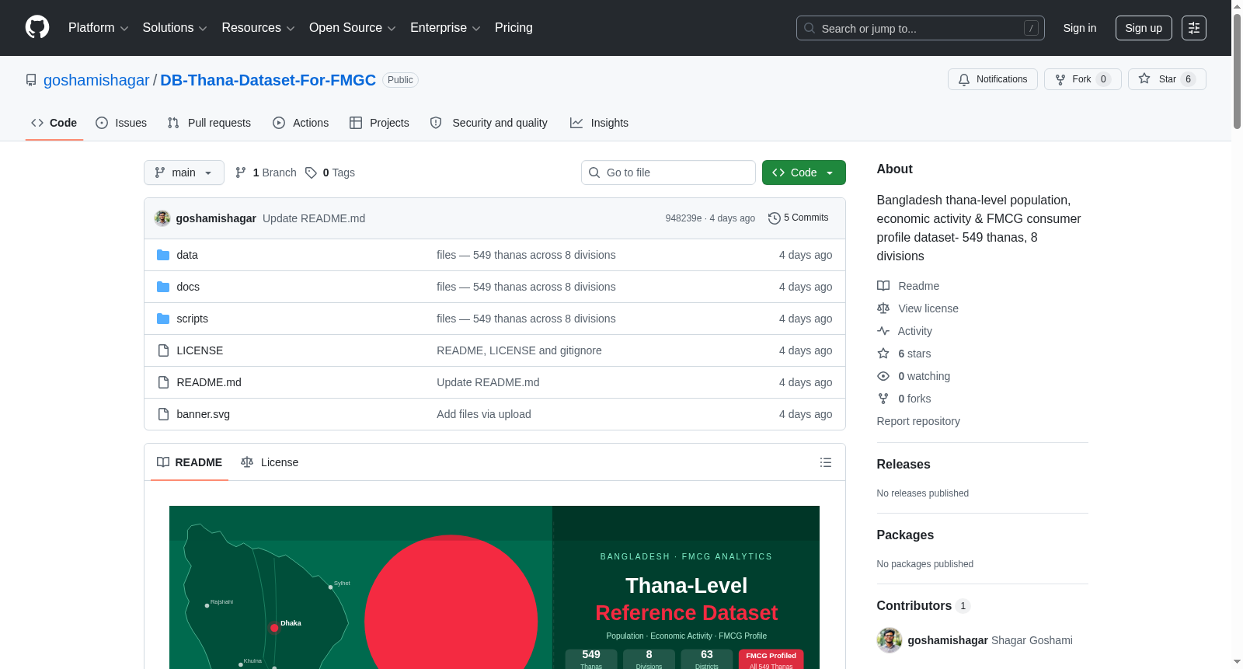
Task: Switch to the Actions tab
Action: [x=301, y=123]
